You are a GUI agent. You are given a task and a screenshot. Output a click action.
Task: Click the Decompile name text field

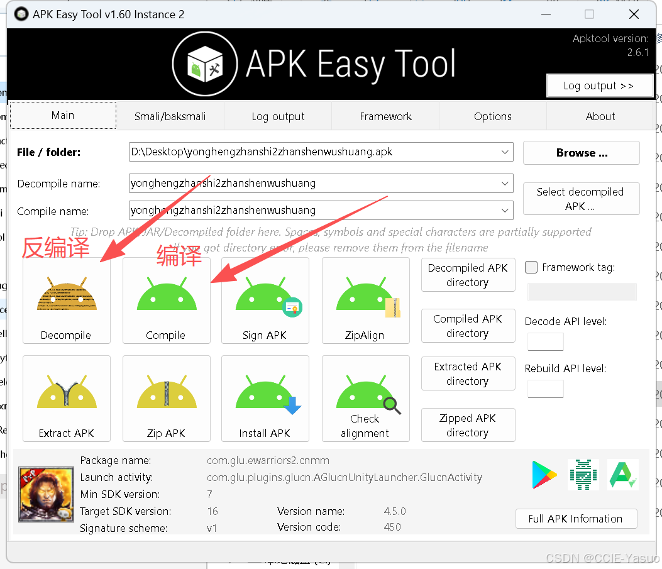tap(321, 184)
